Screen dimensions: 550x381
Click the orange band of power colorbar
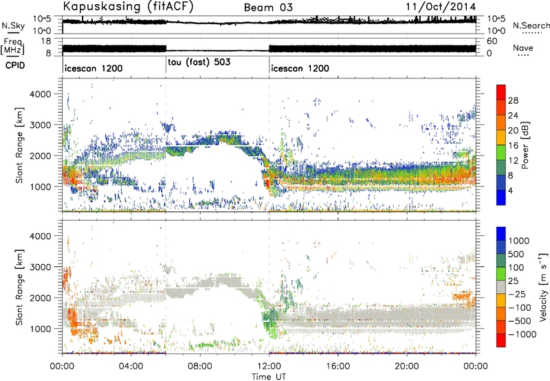click(501, 122)
